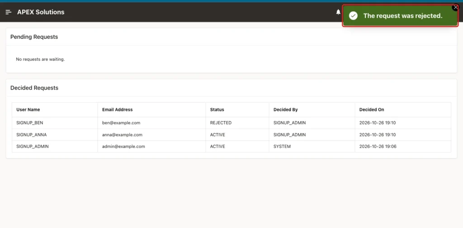Open the Status column header

[217, 109]
